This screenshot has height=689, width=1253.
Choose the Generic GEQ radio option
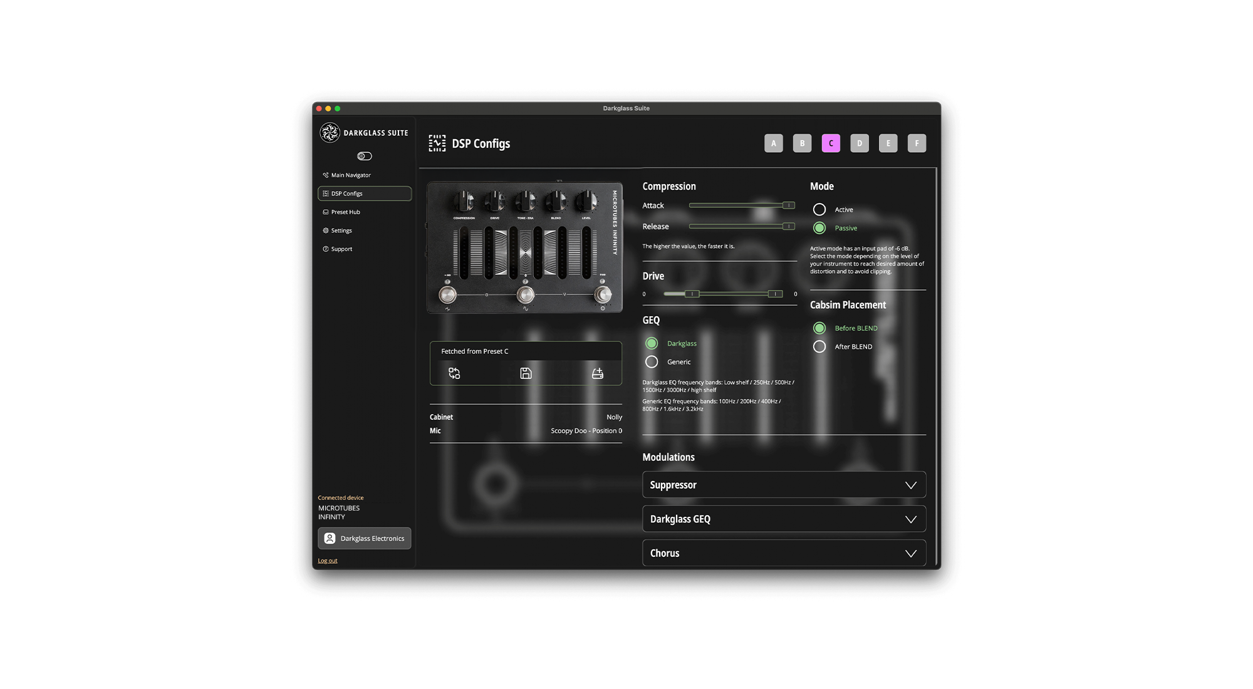point(652,361)
